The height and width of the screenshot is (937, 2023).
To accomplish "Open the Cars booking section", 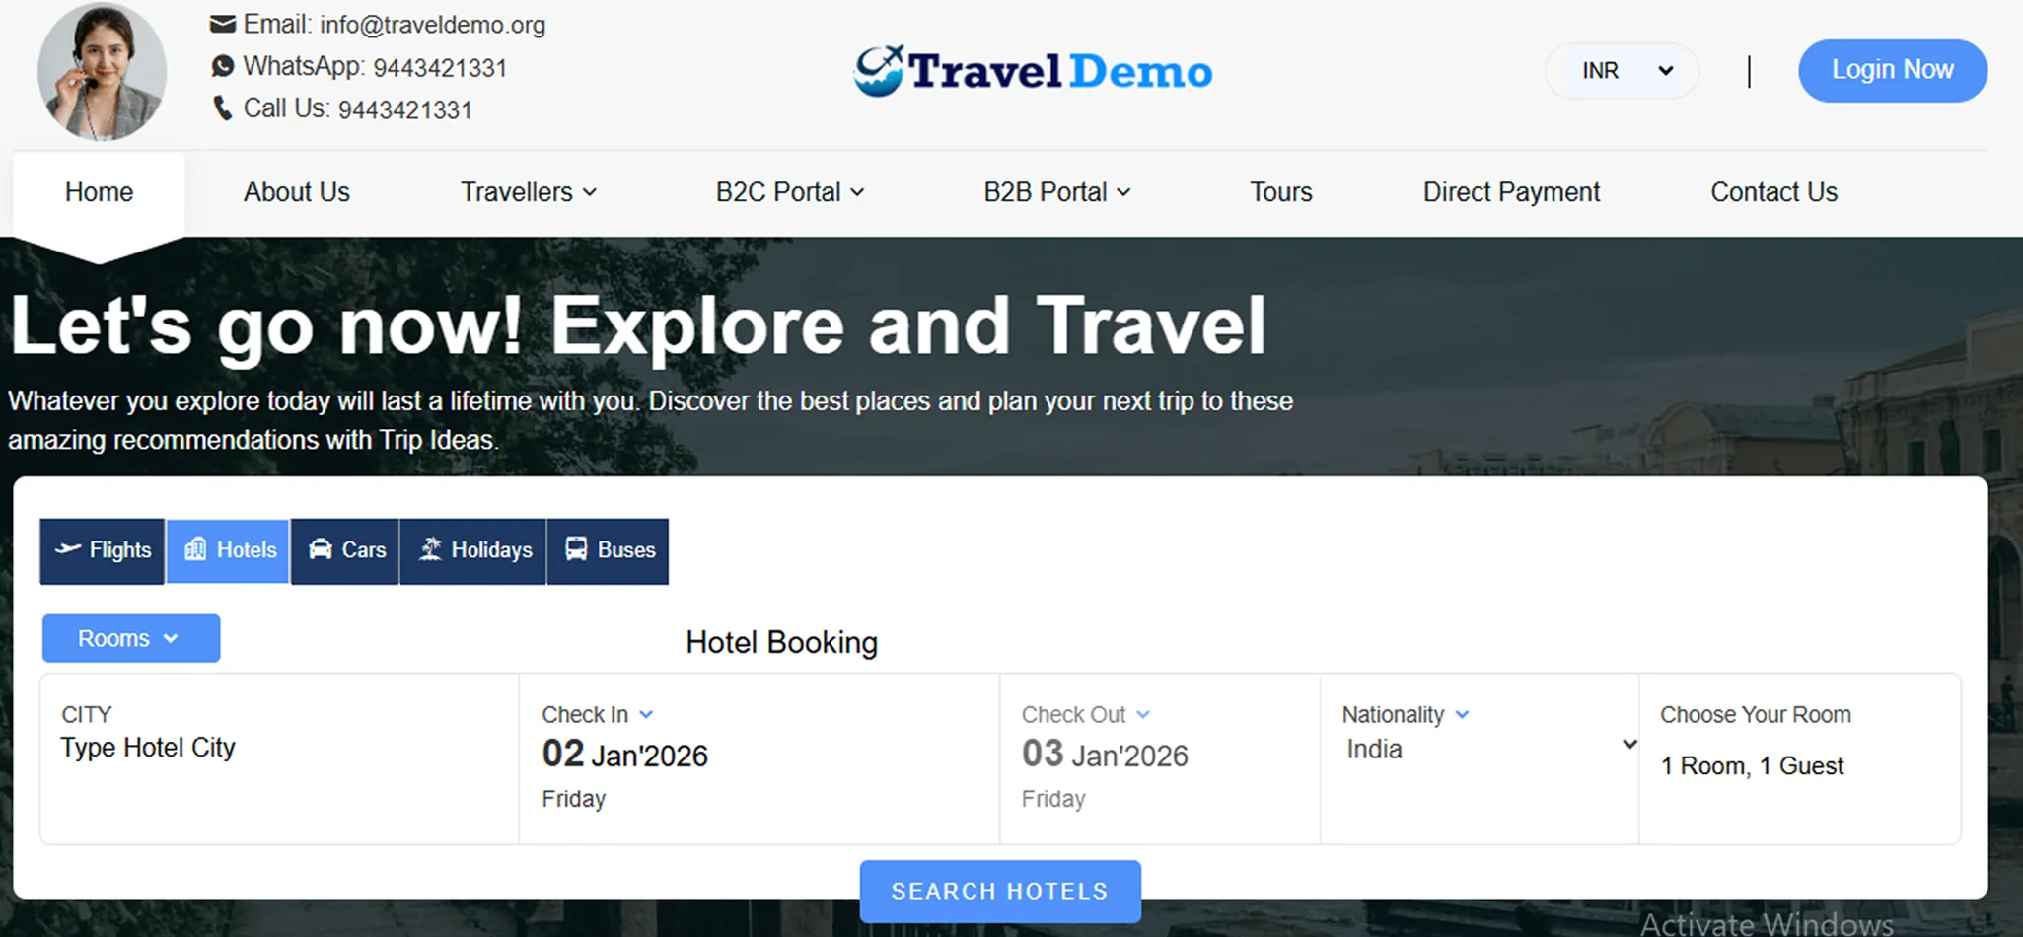I will (x=320, y=550).
